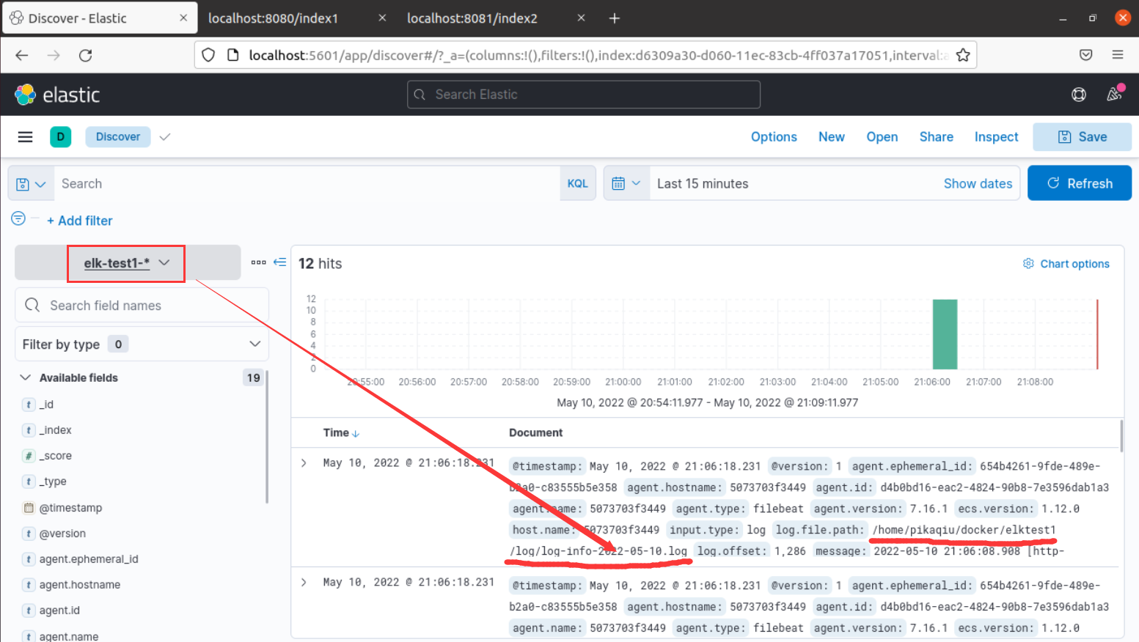
Task: Collapse the Available fields section
Action: (25, 377)
